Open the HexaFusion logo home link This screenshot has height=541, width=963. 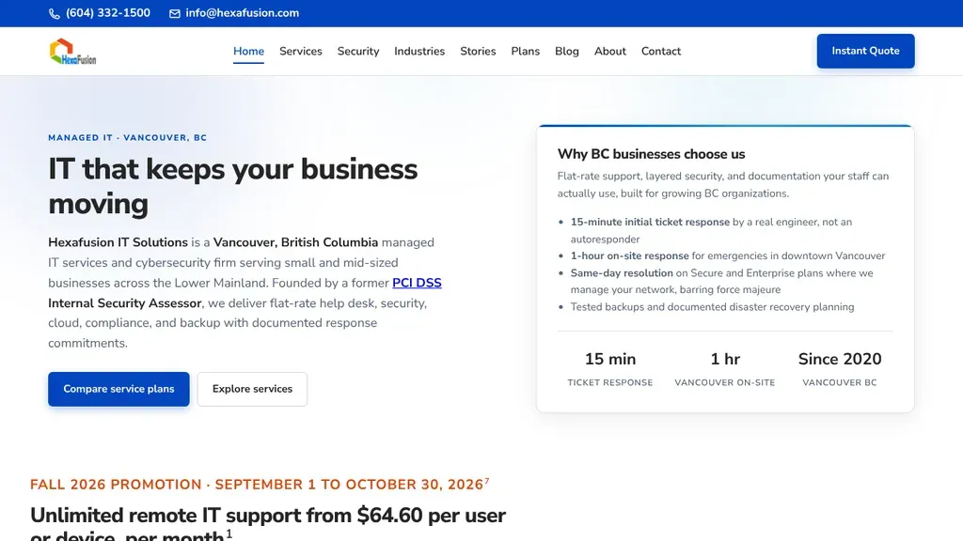(x=72, y=52)
